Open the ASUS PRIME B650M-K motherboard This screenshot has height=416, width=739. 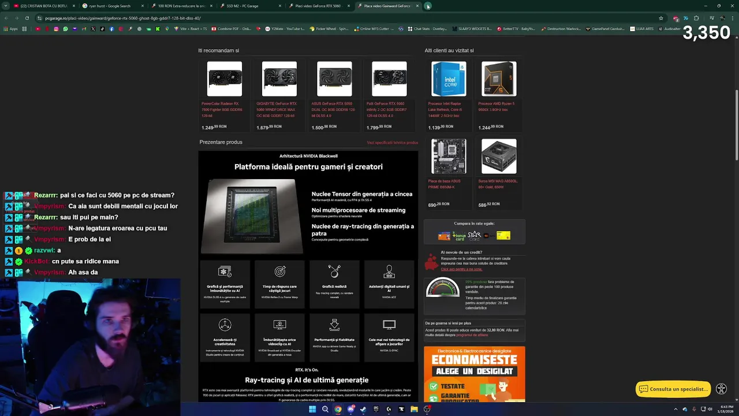point(449,173)
